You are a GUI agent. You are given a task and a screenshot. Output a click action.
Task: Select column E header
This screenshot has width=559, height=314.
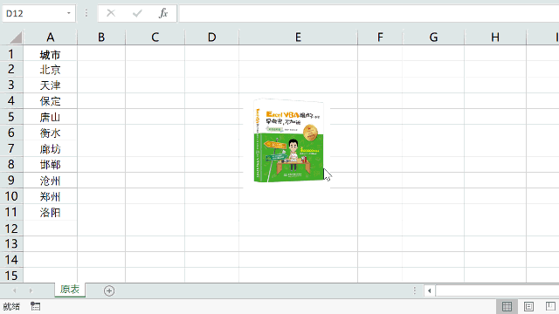(x=298, y=37)
